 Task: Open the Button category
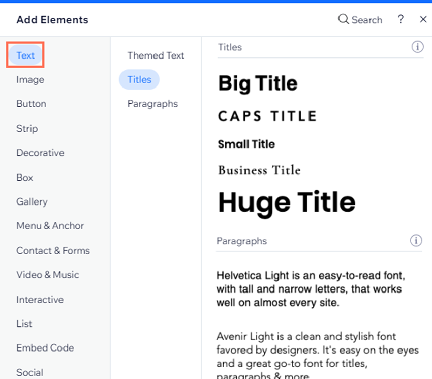pyautogui.click(x=31, y=104)
